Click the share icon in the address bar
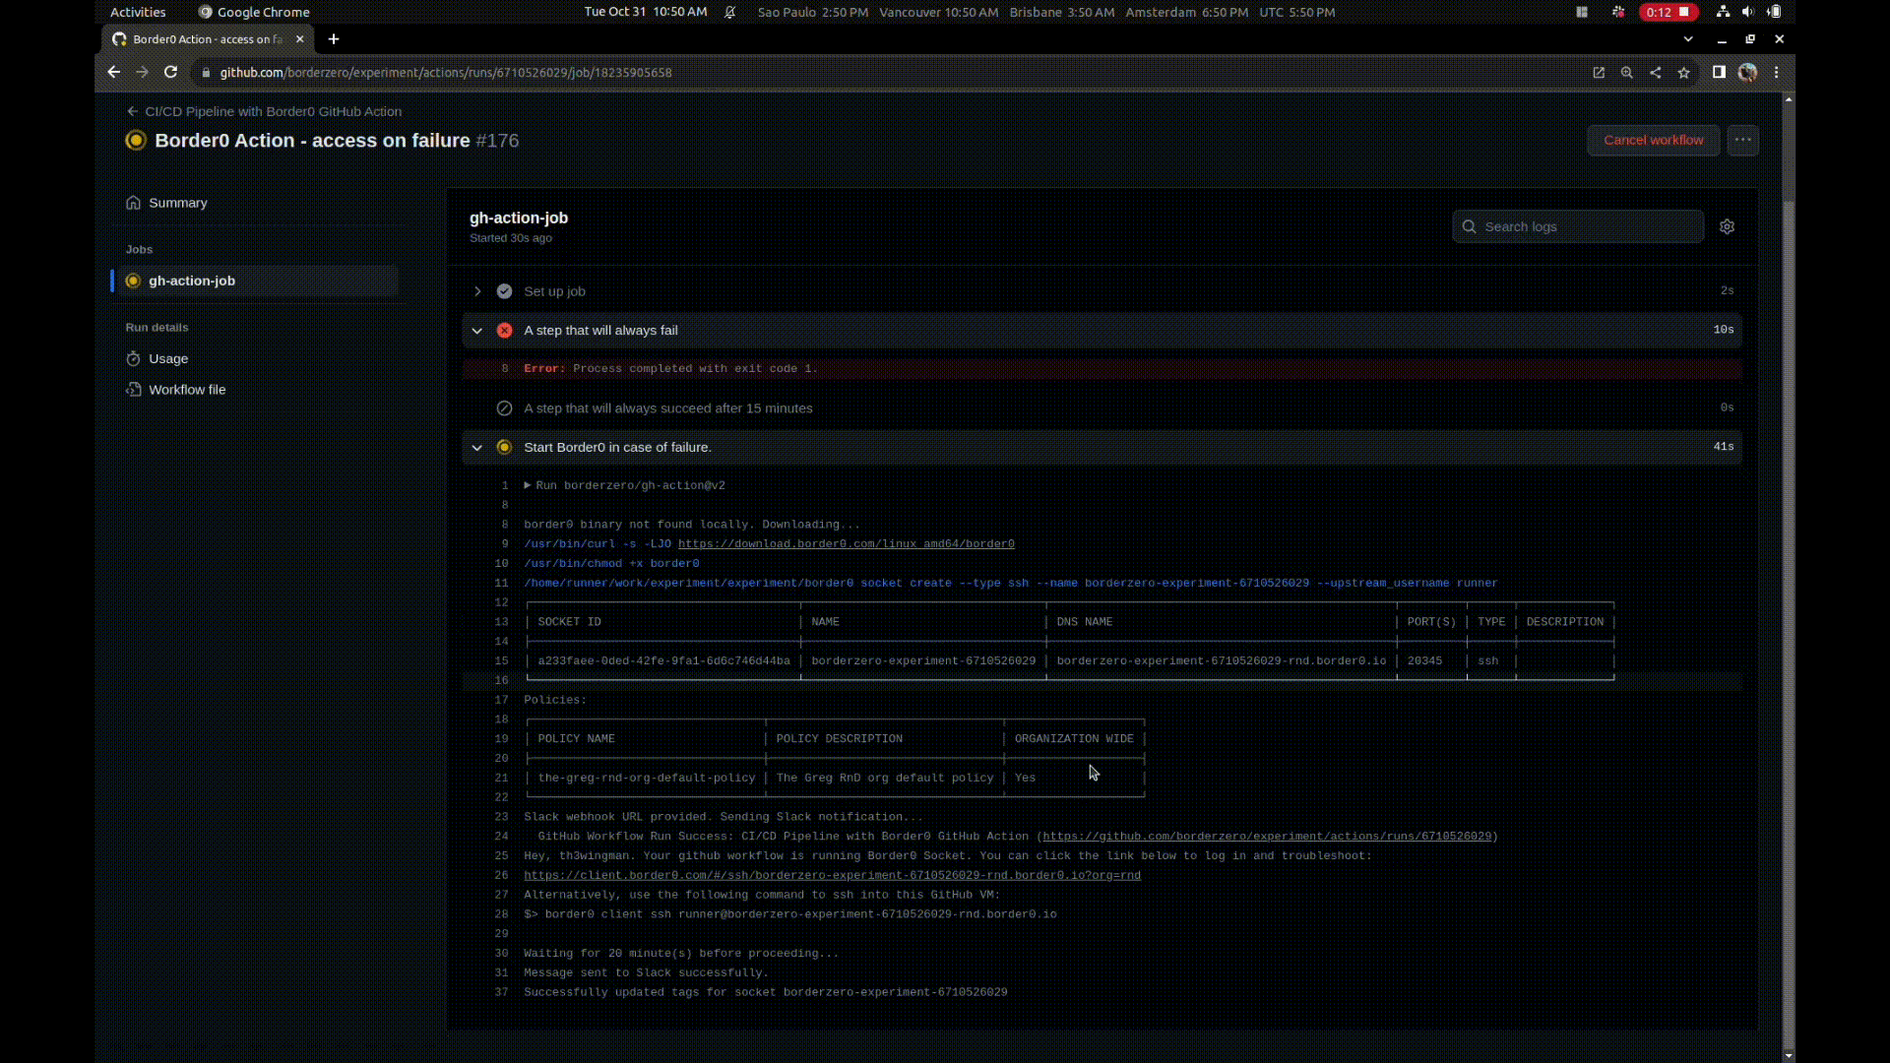 click(1655, 72)
